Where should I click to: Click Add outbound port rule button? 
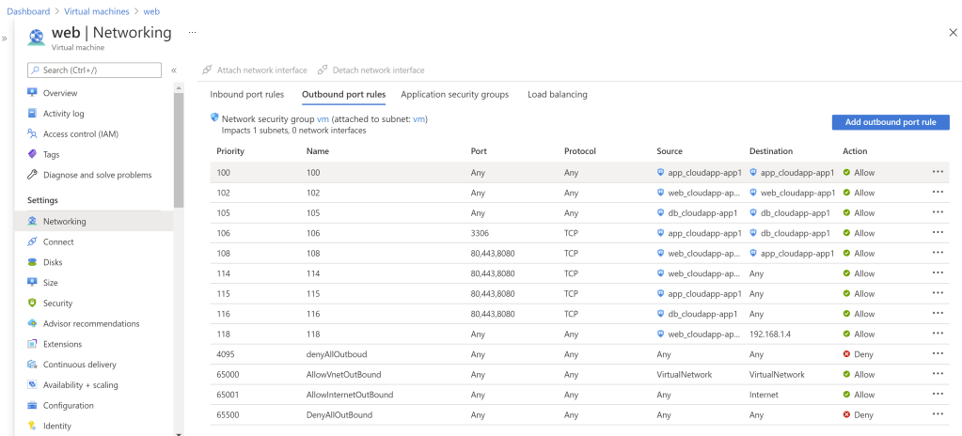[x=890, y=122]
